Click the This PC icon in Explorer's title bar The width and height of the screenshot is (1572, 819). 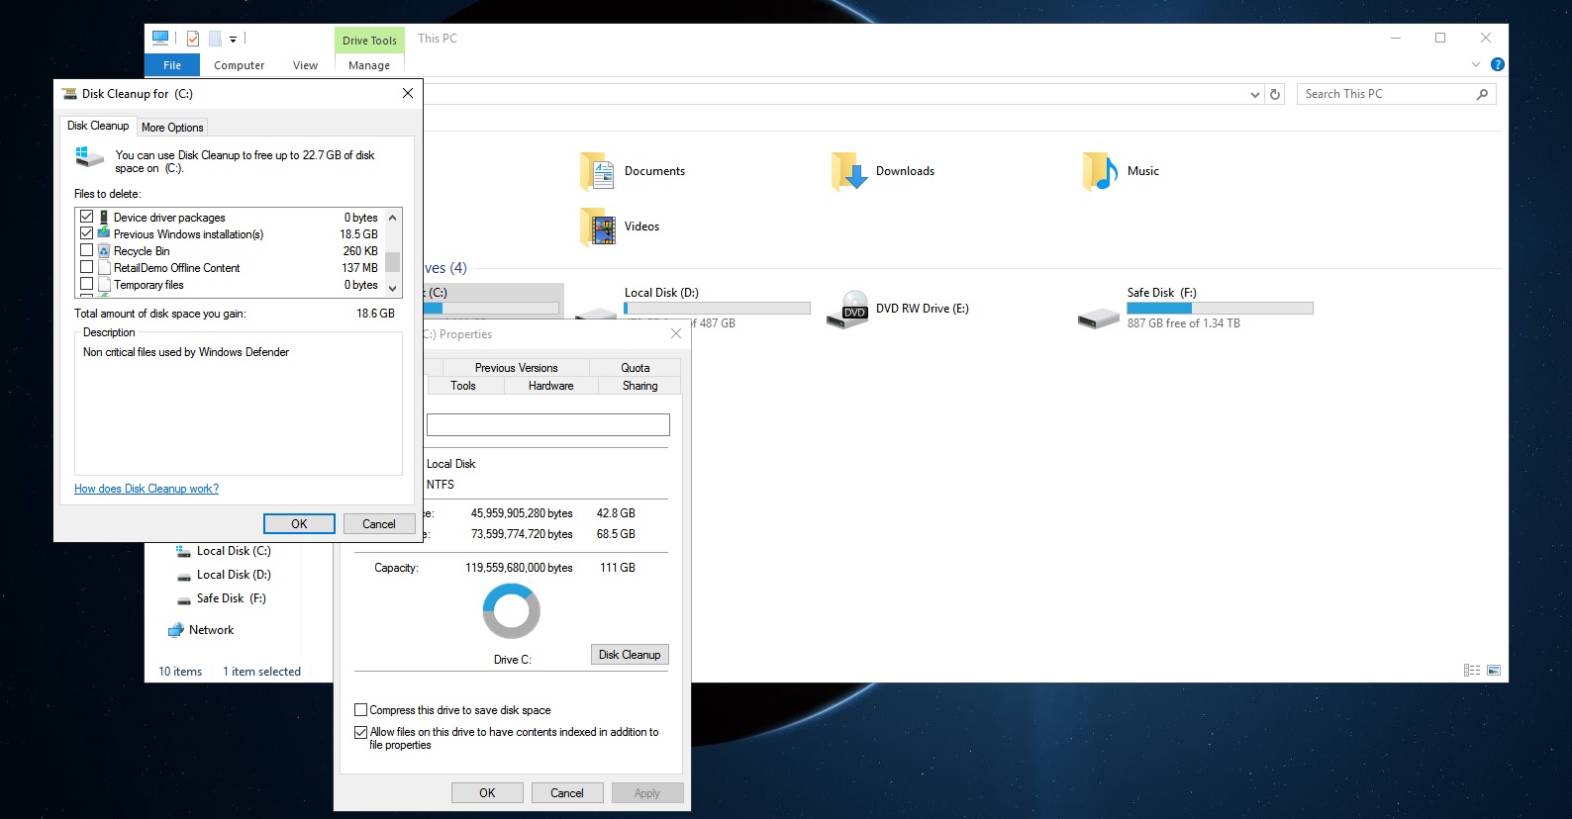pyautogui.click(x=160, y=39)
